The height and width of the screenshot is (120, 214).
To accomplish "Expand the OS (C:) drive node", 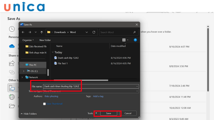I will tap(24, 71).
